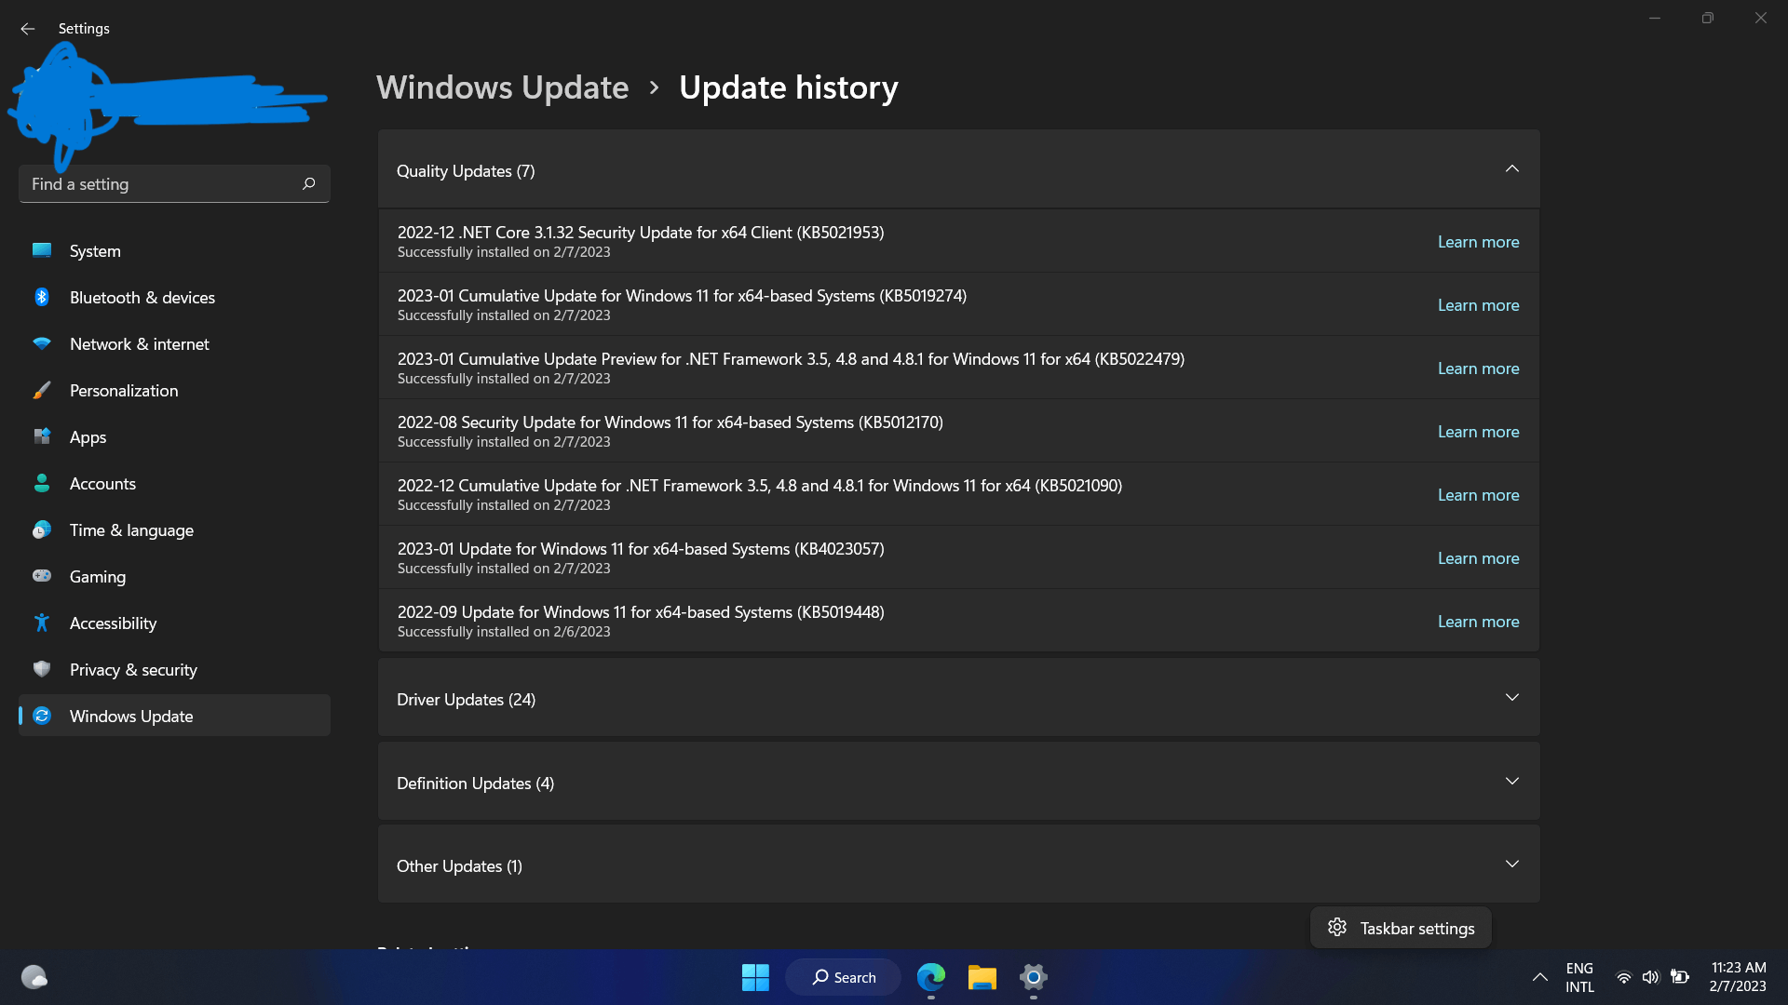Open File Explorer from the taskbar

(x=982, y=977)
